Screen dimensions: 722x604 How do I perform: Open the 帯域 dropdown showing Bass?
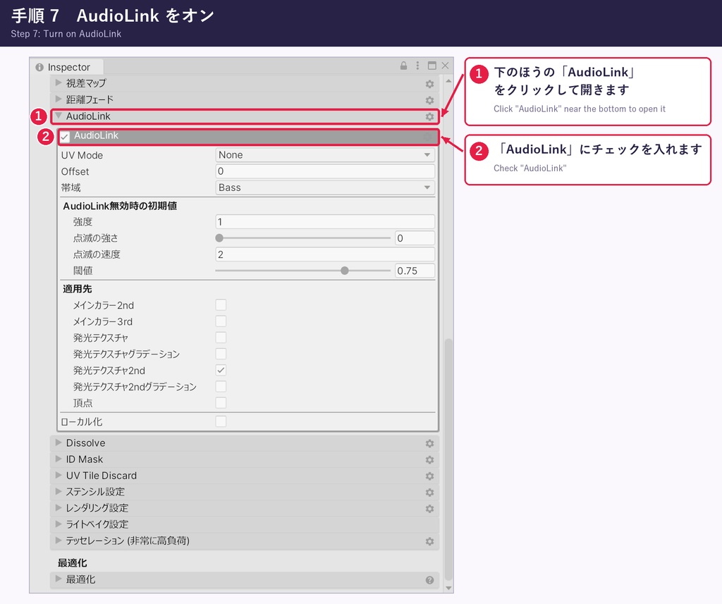point(325,187)
